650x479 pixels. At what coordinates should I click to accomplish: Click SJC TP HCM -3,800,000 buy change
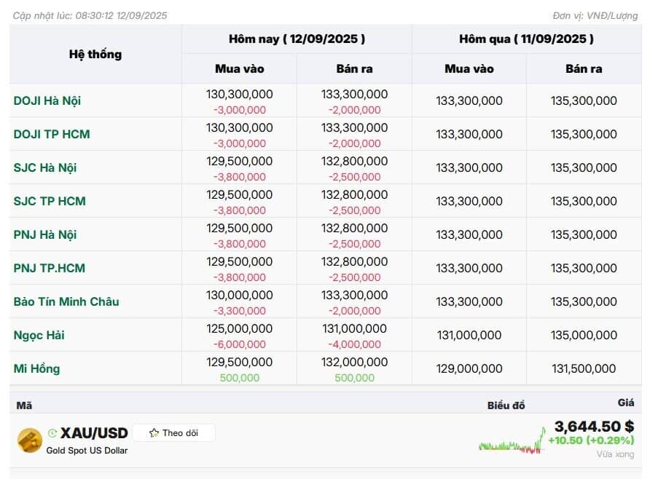240,210
